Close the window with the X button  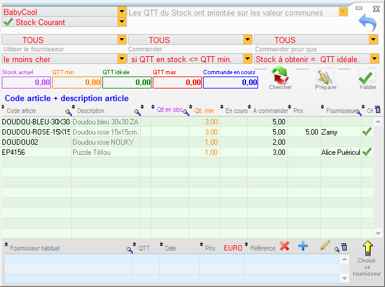(376, 9)
